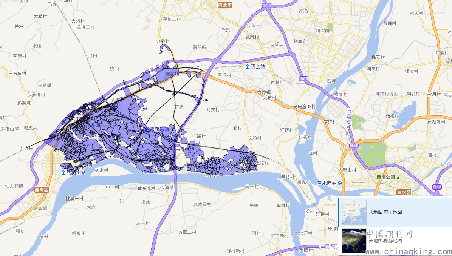Image resolution: width=452 pixels, height=256 pixels.
Task: Click the satellite imagery thumbnail preview
Action: (x=354, y=241)
